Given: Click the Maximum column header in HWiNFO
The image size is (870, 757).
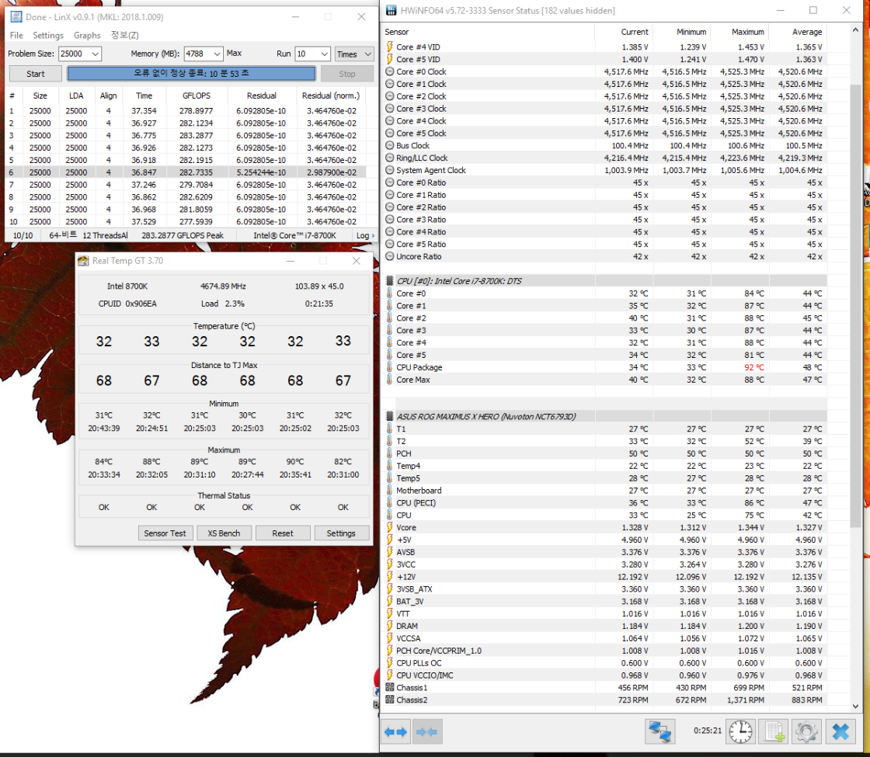Looking at the screenshot, I should (748, 32).
